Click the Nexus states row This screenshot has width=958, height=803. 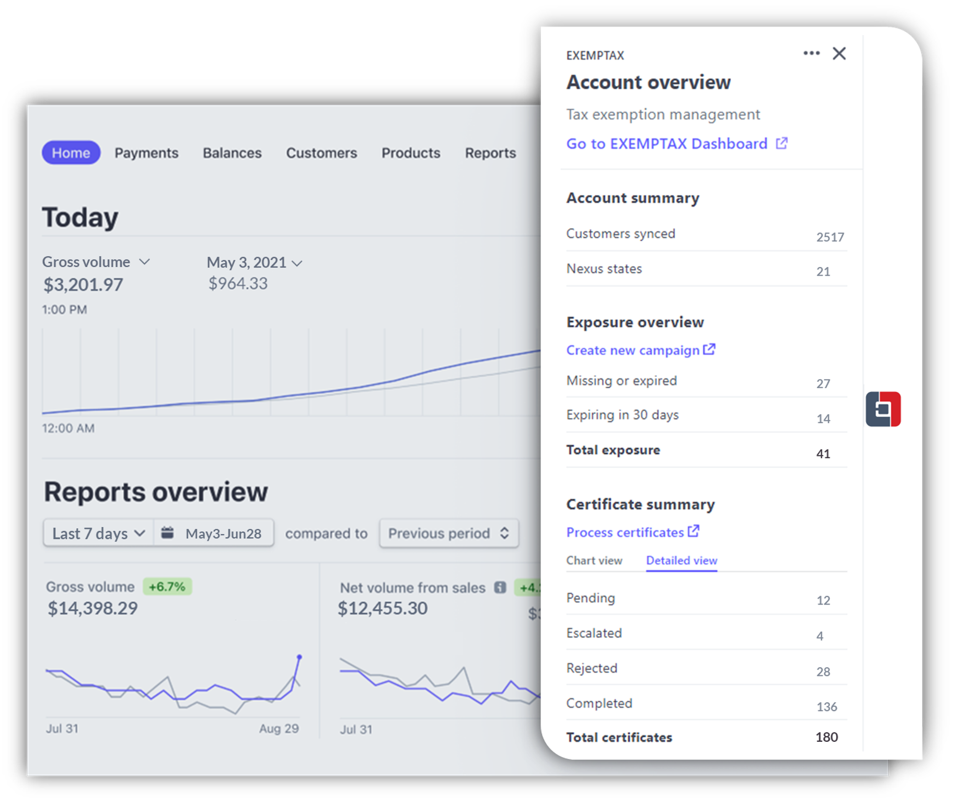point(707,269)
